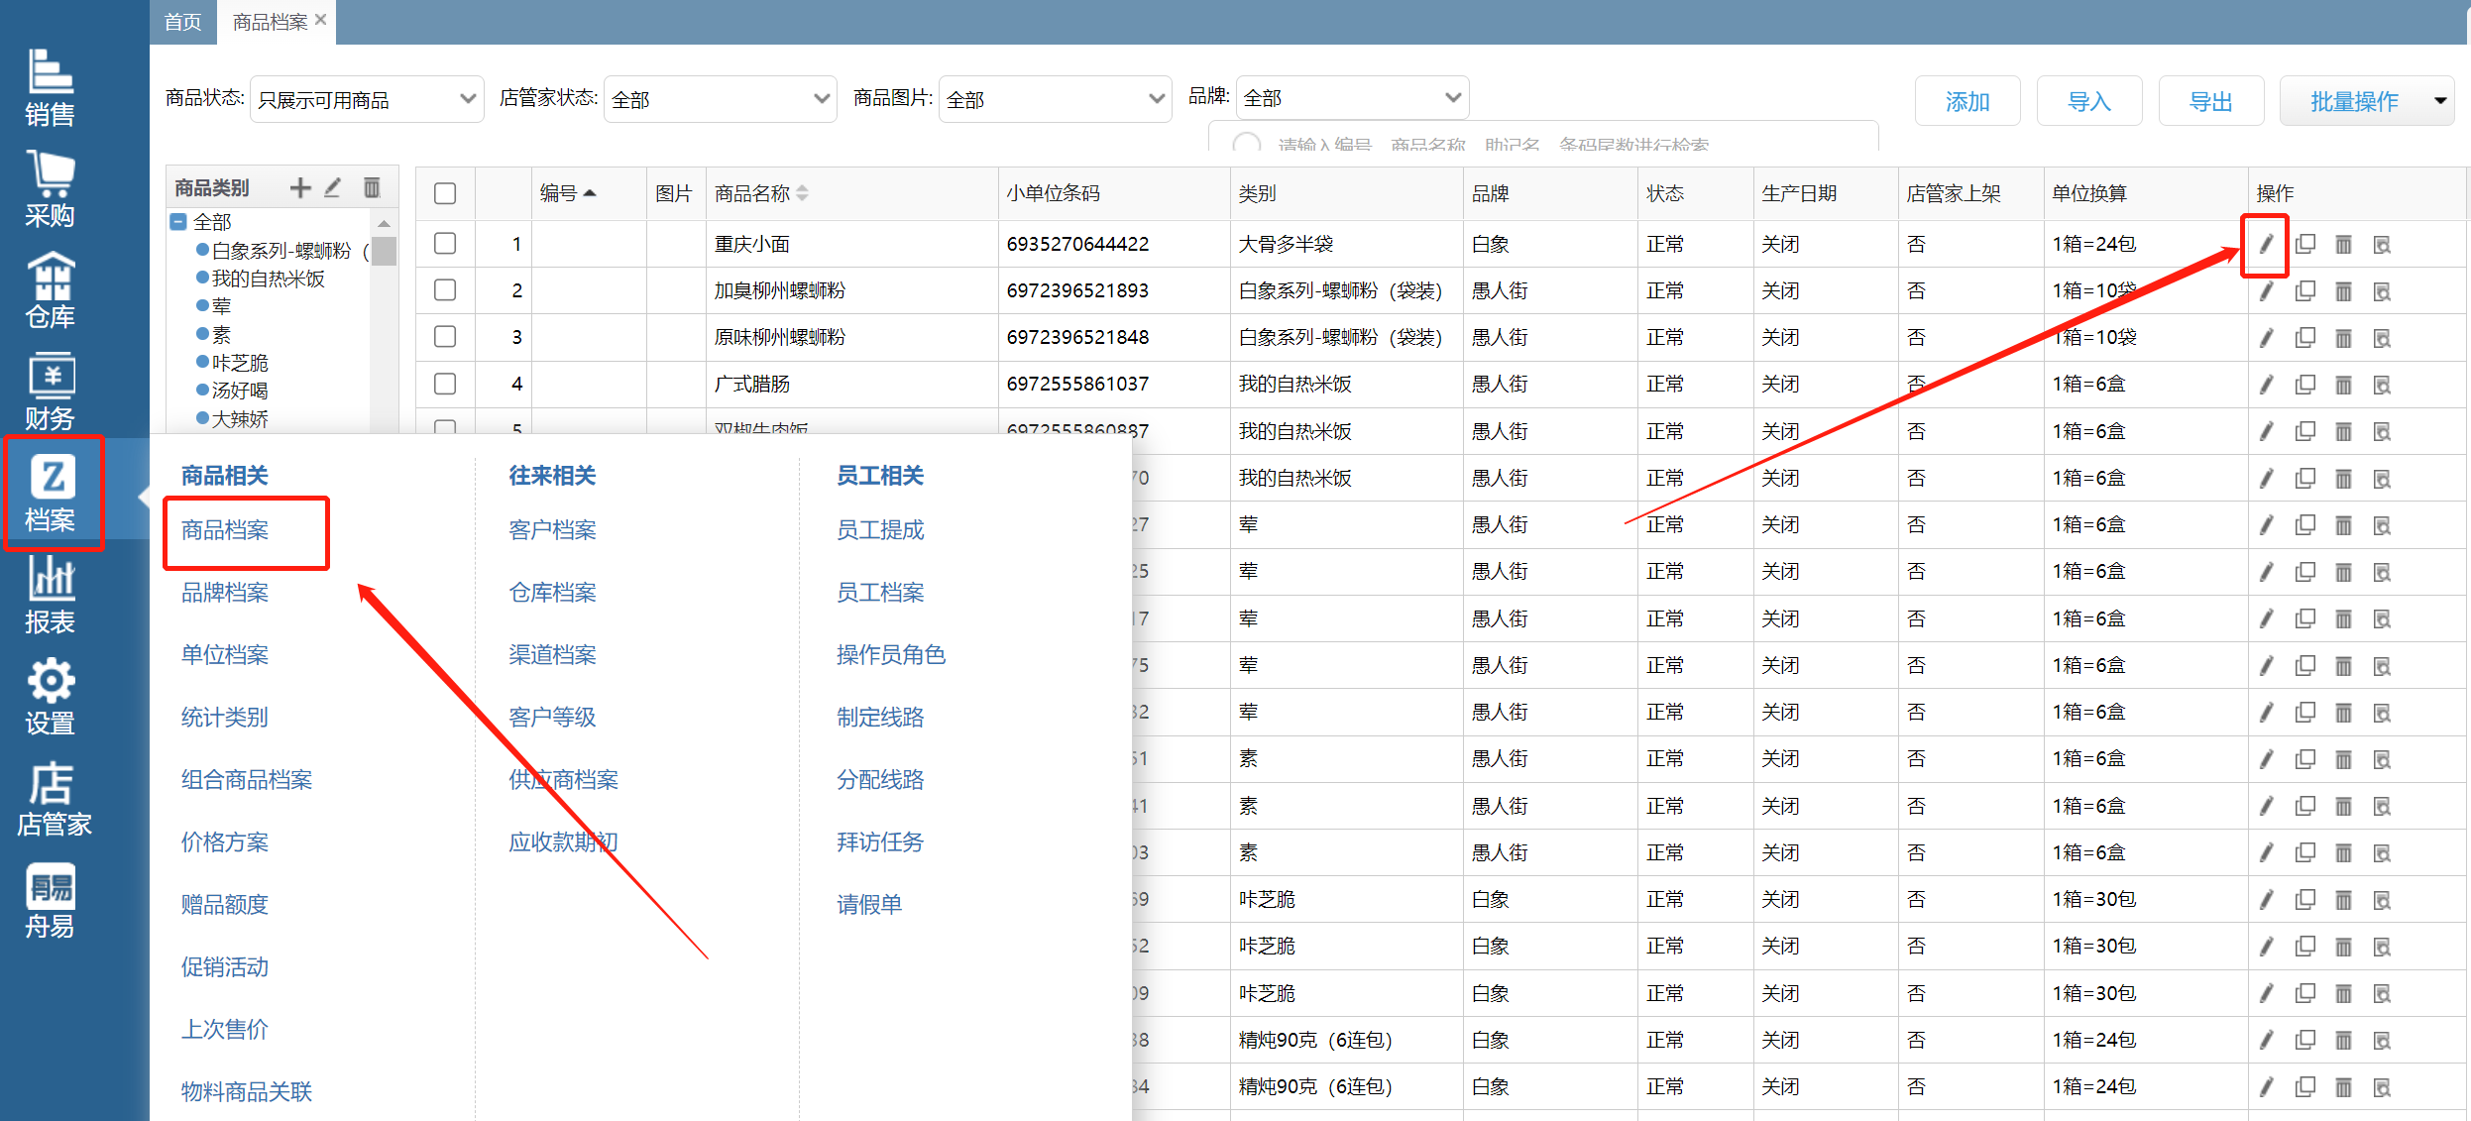This screenshot has height=1121, width=2471.
Task: Check the row 3 原味柳州螺蛳粉 checkbox
Action: [x=445, y=336]
